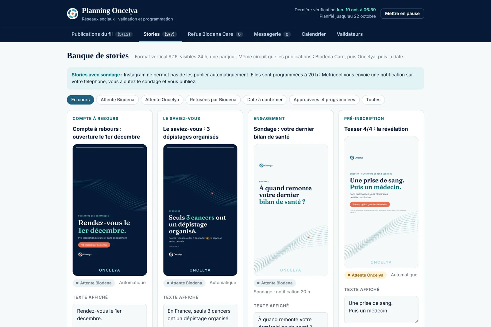The height and width of the screenshot is (327, 491).
Task: Open the Compte à rebours story preview
Action: tap(110, 210)
